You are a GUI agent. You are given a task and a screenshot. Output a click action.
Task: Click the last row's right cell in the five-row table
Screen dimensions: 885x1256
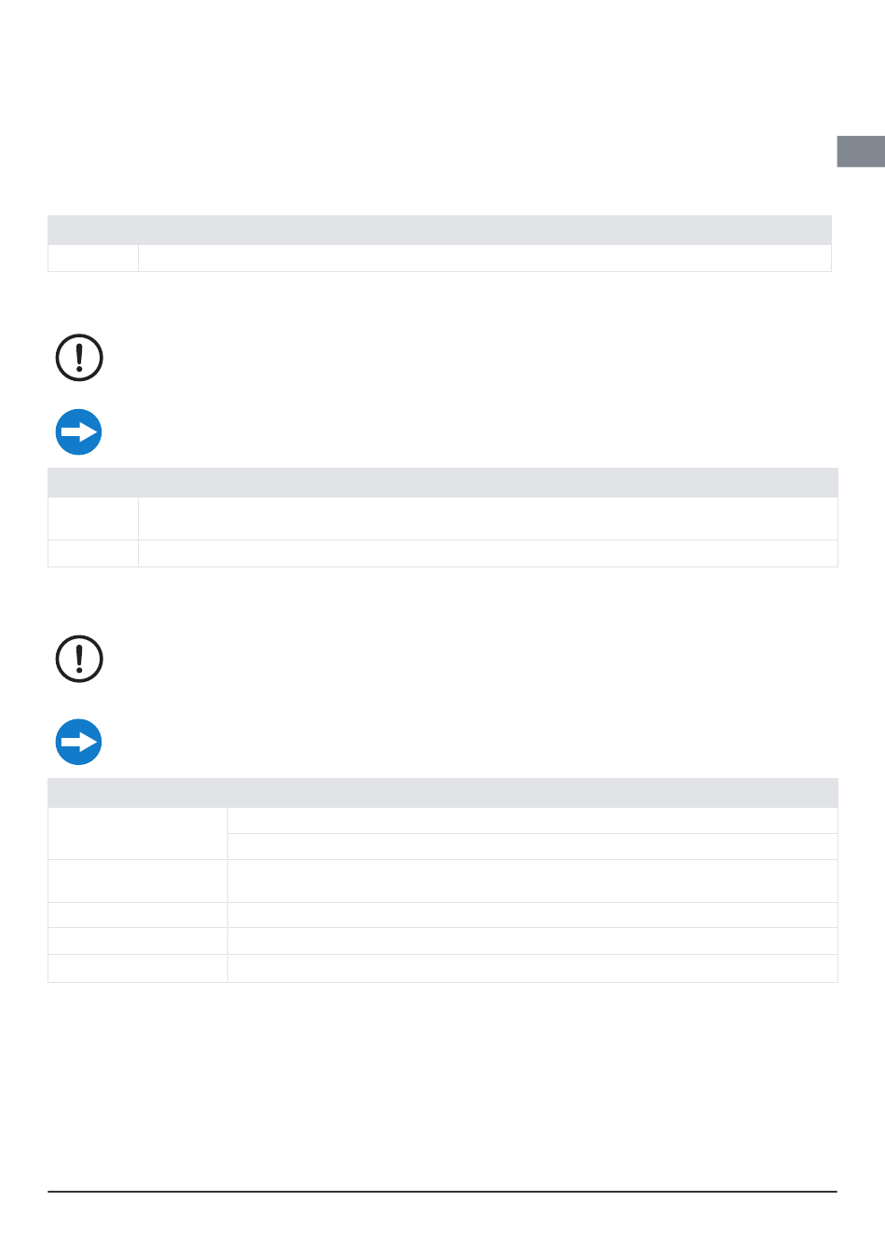[x=533, y=968]
